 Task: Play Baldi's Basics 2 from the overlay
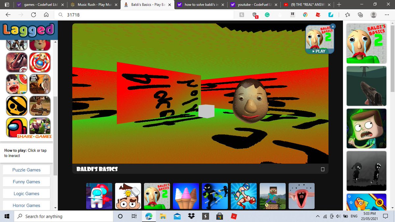[x=320, y=51]
